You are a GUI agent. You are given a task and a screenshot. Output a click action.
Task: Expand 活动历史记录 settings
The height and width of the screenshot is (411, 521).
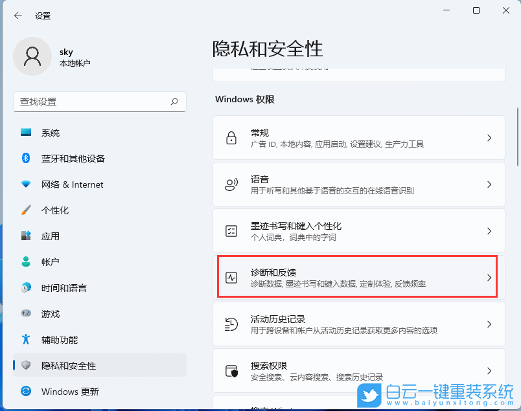tap(359, 324)
